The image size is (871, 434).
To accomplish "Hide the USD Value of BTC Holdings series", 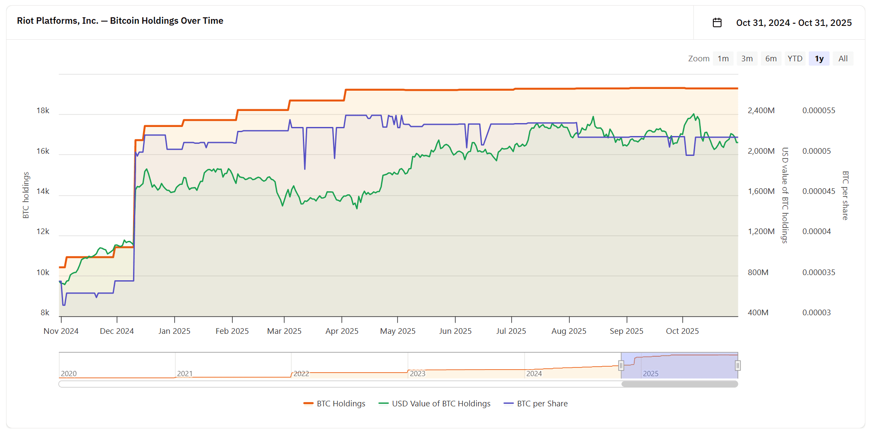I will tap(441, 403).
